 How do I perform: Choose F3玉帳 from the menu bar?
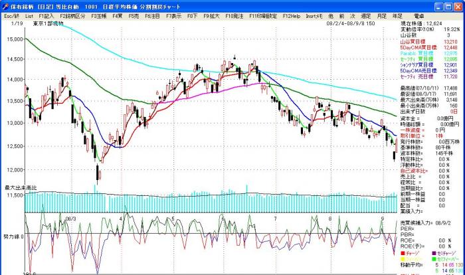point(99,17)
